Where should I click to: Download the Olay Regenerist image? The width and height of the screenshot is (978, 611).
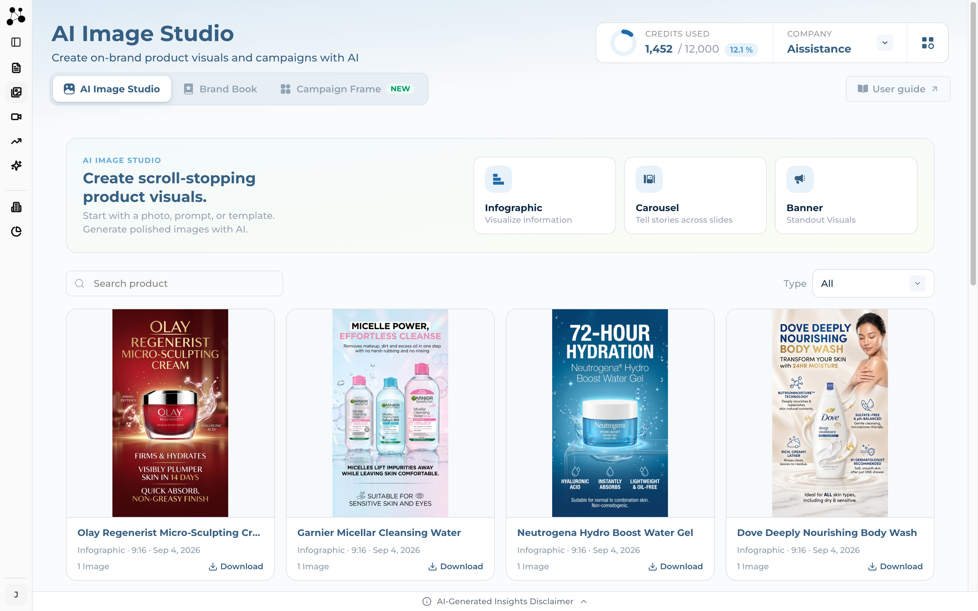[x=236, y=567]
